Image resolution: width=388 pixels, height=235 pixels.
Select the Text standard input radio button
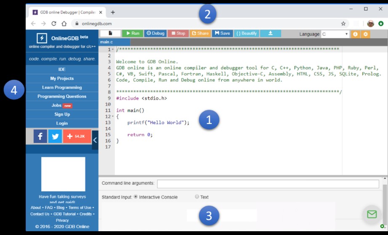(197, 197)
